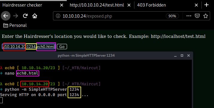The image size is (214, 108).
Task: Open the Personal bookmarks folder
Action: [x=15, y=25]
